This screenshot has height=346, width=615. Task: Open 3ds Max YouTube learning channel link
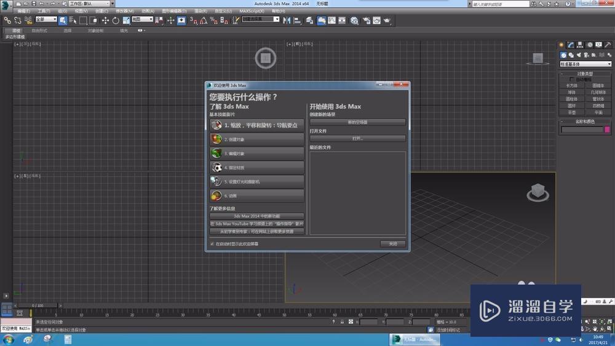tap(257, 224)
